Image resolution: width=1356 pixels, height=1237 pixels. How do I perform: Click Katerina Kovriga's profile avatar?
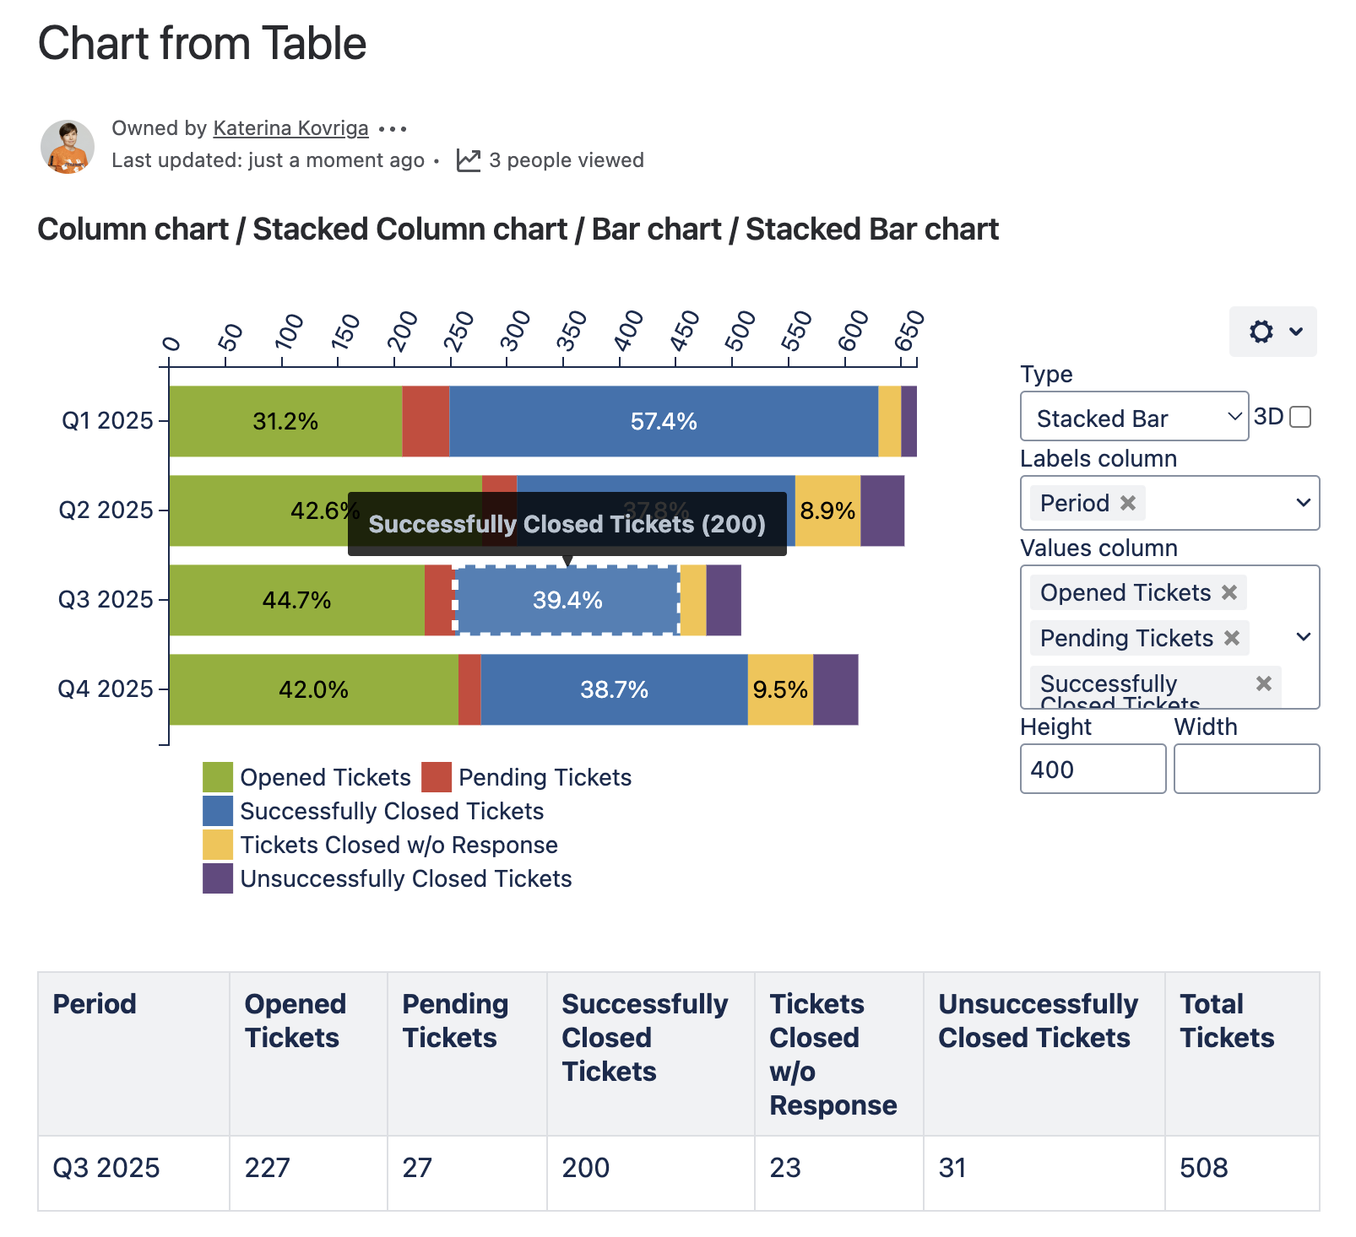pos(68,146)
